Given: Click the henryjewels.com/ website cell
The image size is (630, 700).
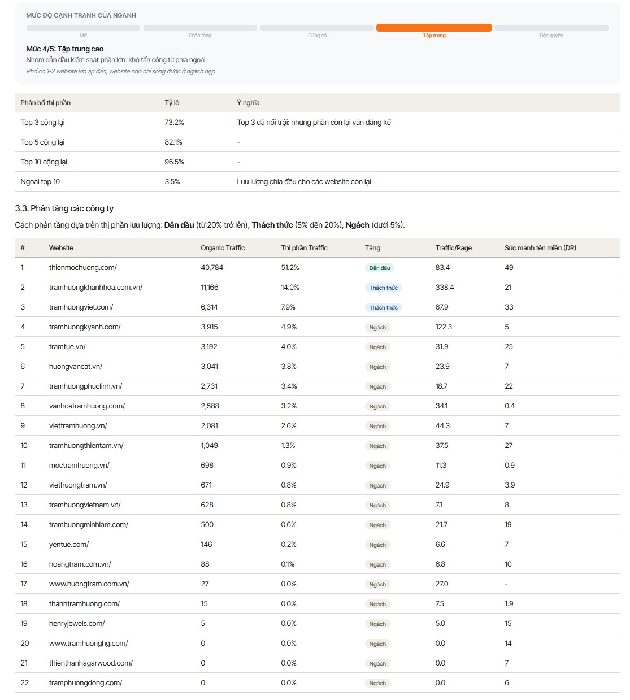Looking at the screenshot, I should [x=77, y=624].
